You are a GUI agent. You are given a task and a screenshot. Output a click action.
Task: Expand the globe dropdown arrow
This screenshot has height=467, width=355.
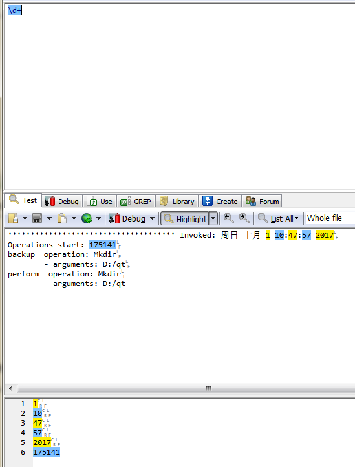[99, 218]
